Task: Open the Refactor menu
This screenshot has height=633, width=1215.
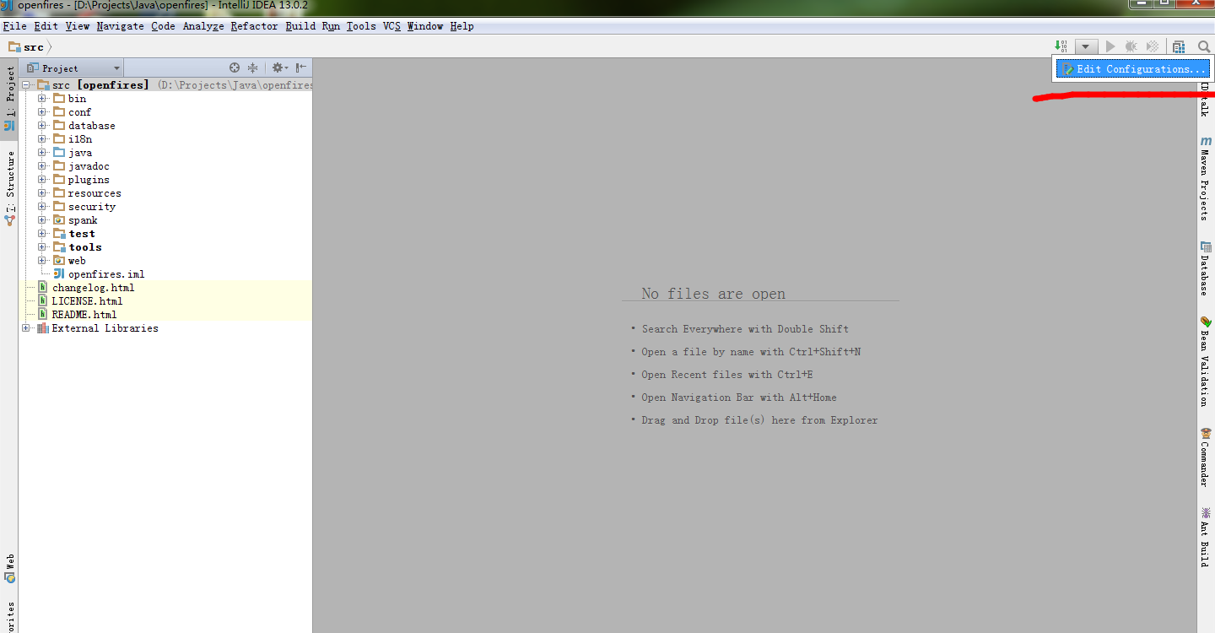Action: coord(254,26)
